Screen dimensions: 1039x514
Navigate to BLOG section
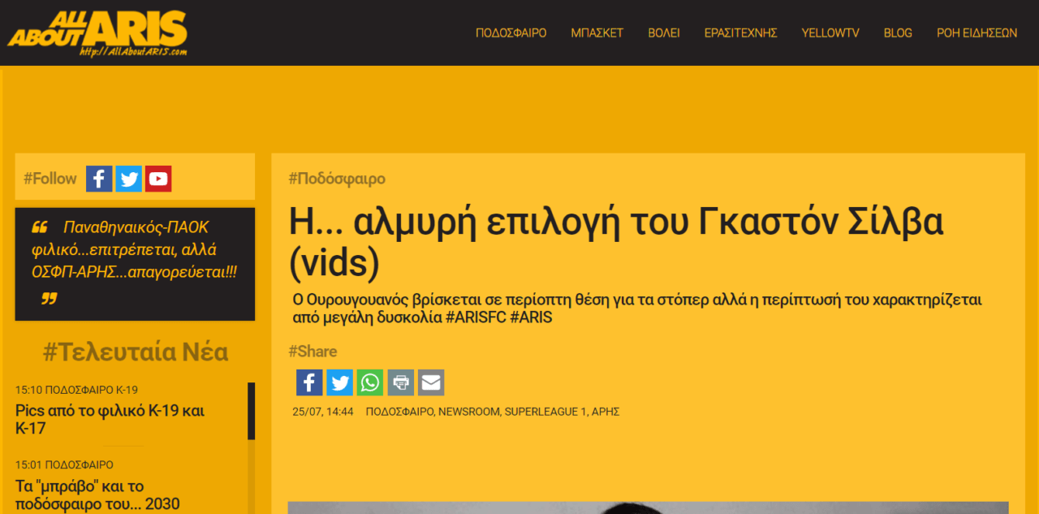(x=898, y=33)
